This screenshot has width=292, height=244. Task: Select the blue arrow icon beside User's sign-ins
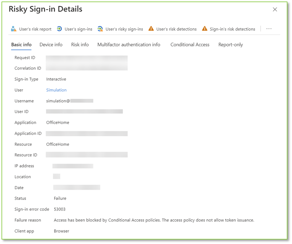pyautogui.click(x=60, y=29)
